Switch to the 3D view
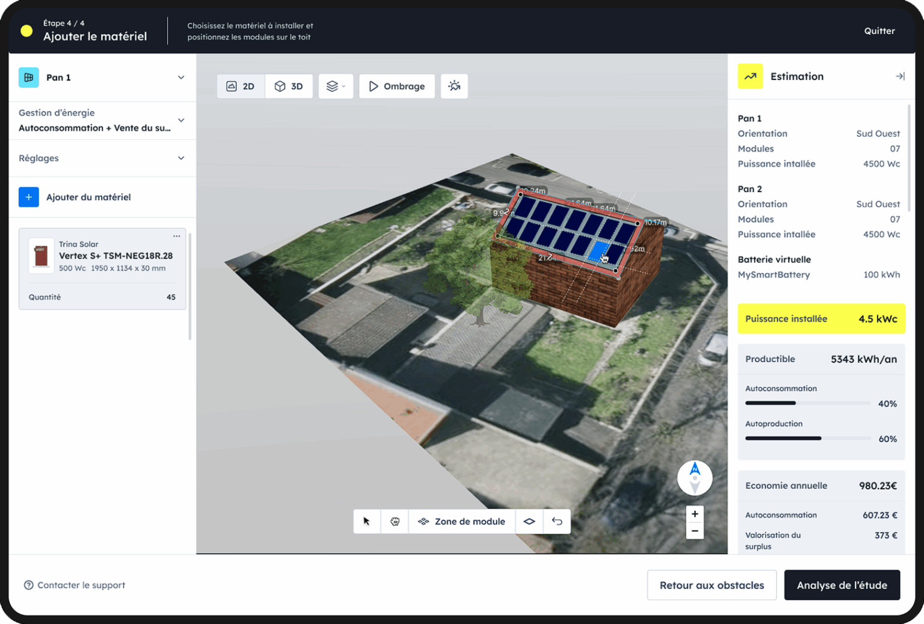This screenshot has height=624, width=924. click(289, 86)
